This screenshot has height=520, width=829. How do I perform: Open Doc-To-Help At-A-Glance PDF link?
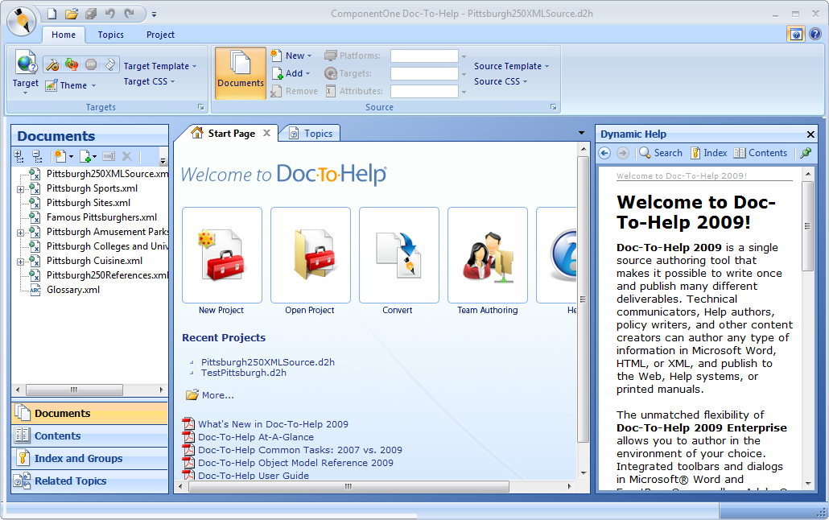pyautogui.click(x=256, y=437)
